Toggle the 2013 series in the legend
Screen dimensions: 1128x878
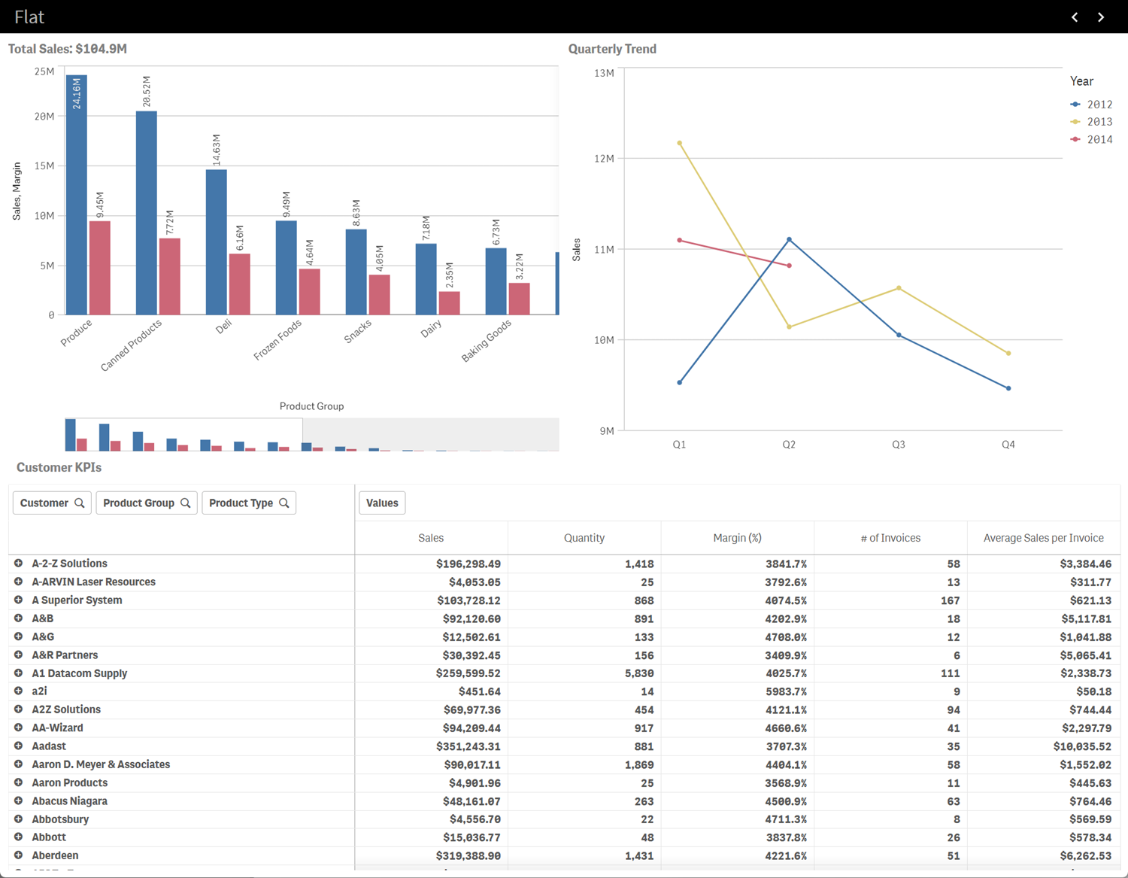(x=1098, y=121)
